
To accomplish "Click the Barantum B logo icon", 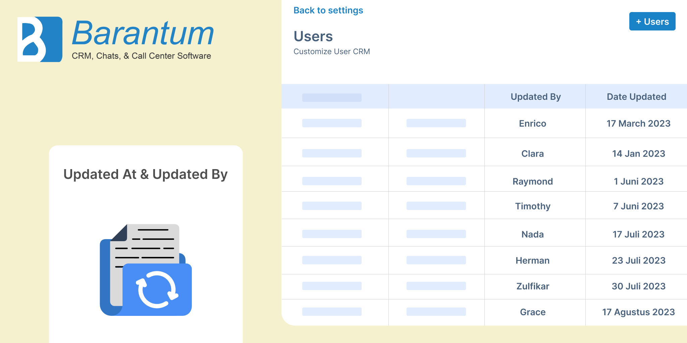I will click(40, 39).
